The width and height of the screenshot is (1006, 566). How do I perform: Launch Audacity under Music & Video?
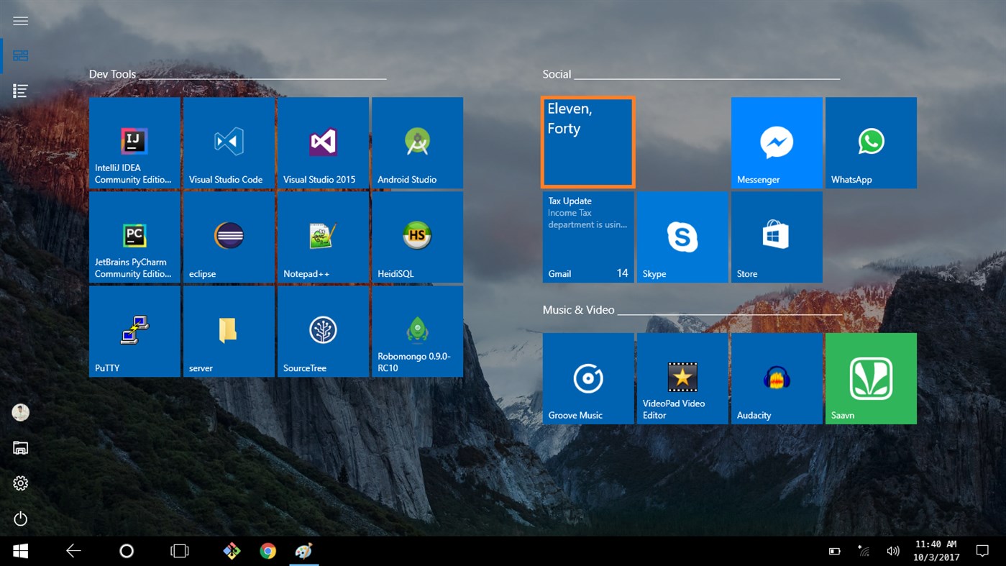tap(776, 378)
